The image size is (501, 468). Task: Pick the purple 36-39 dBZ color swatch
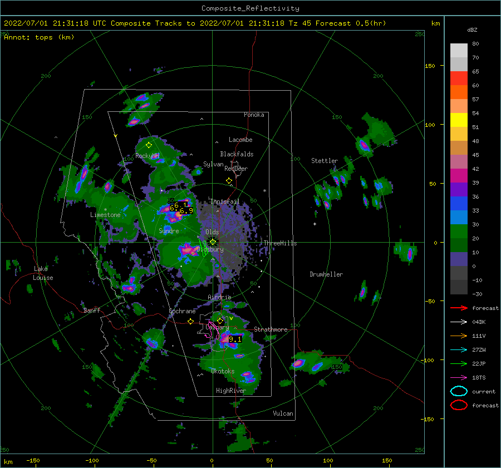tap(459, 190)
